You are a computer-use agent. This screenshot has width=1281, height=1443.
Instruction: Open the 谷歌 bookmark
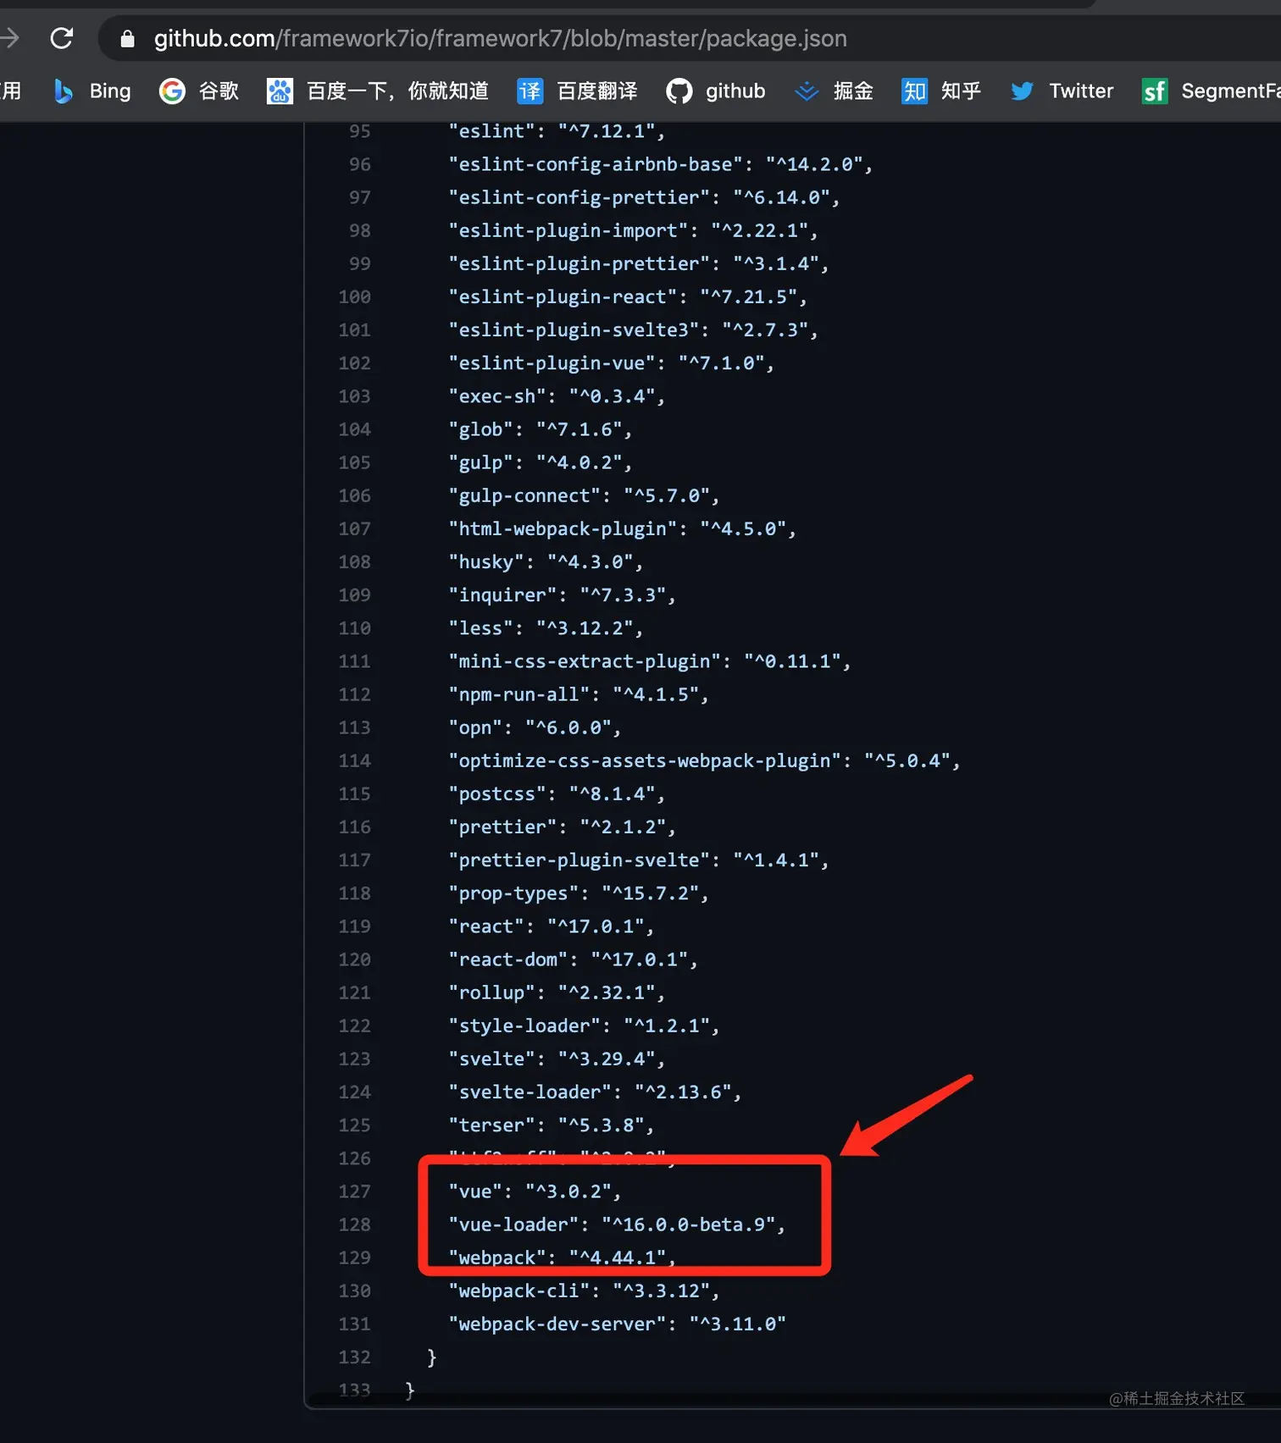click(199, 91)
